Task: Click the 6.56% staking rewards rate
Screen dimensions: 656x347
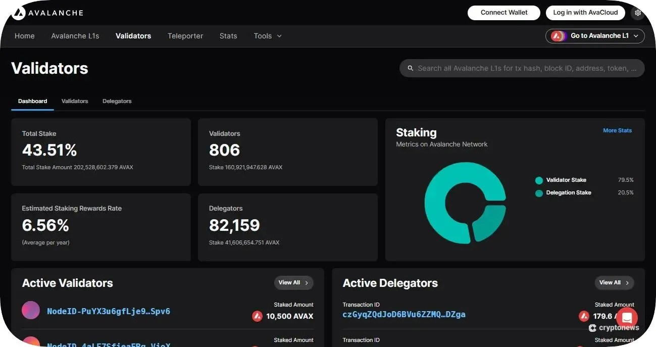Action: 45,225
